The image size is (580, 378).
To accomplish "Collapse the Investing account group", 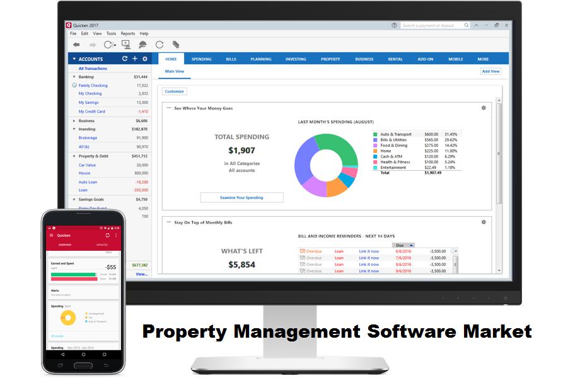I will tap(74, 129).
